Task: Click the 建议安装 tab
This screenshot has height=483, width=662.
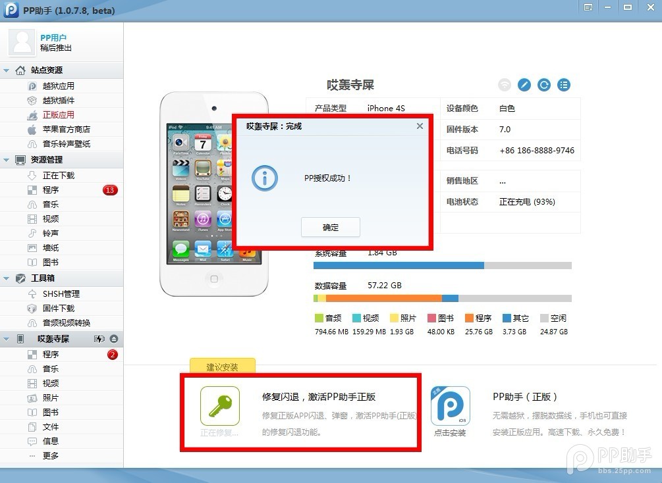Action: tap(223, 366)
